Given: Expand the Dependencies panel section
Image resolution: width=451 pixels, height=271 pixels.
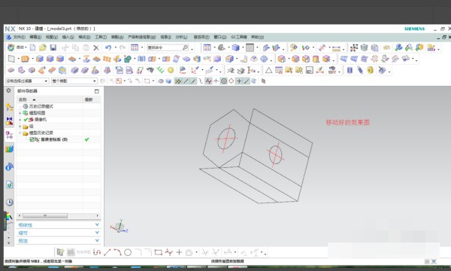Looking at the screenshot, I should 59,225.
